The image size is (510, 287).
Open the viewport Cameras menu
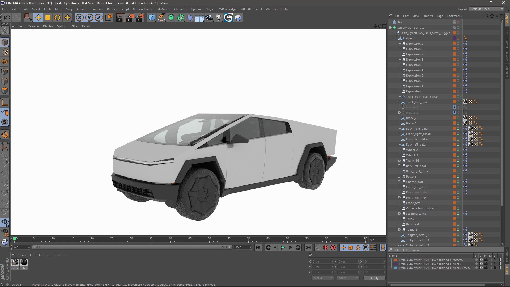(x=33, y=26)
